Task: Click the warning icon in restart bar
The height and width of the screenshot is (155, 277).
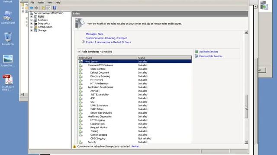Action: (74, 146)
